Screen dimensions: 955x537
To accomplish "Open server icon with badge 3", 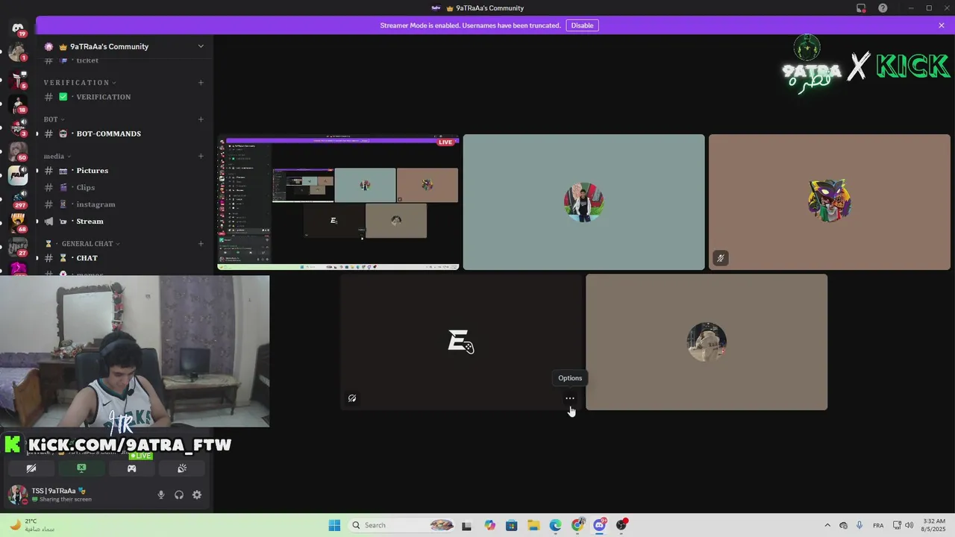I will (x=18, y=128).
